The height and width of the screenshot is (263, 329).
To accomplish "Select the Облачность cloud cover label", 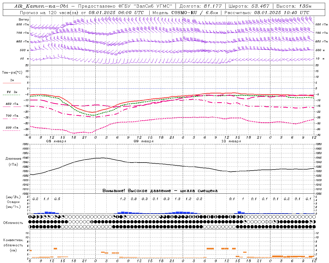I will coord(13,223).
